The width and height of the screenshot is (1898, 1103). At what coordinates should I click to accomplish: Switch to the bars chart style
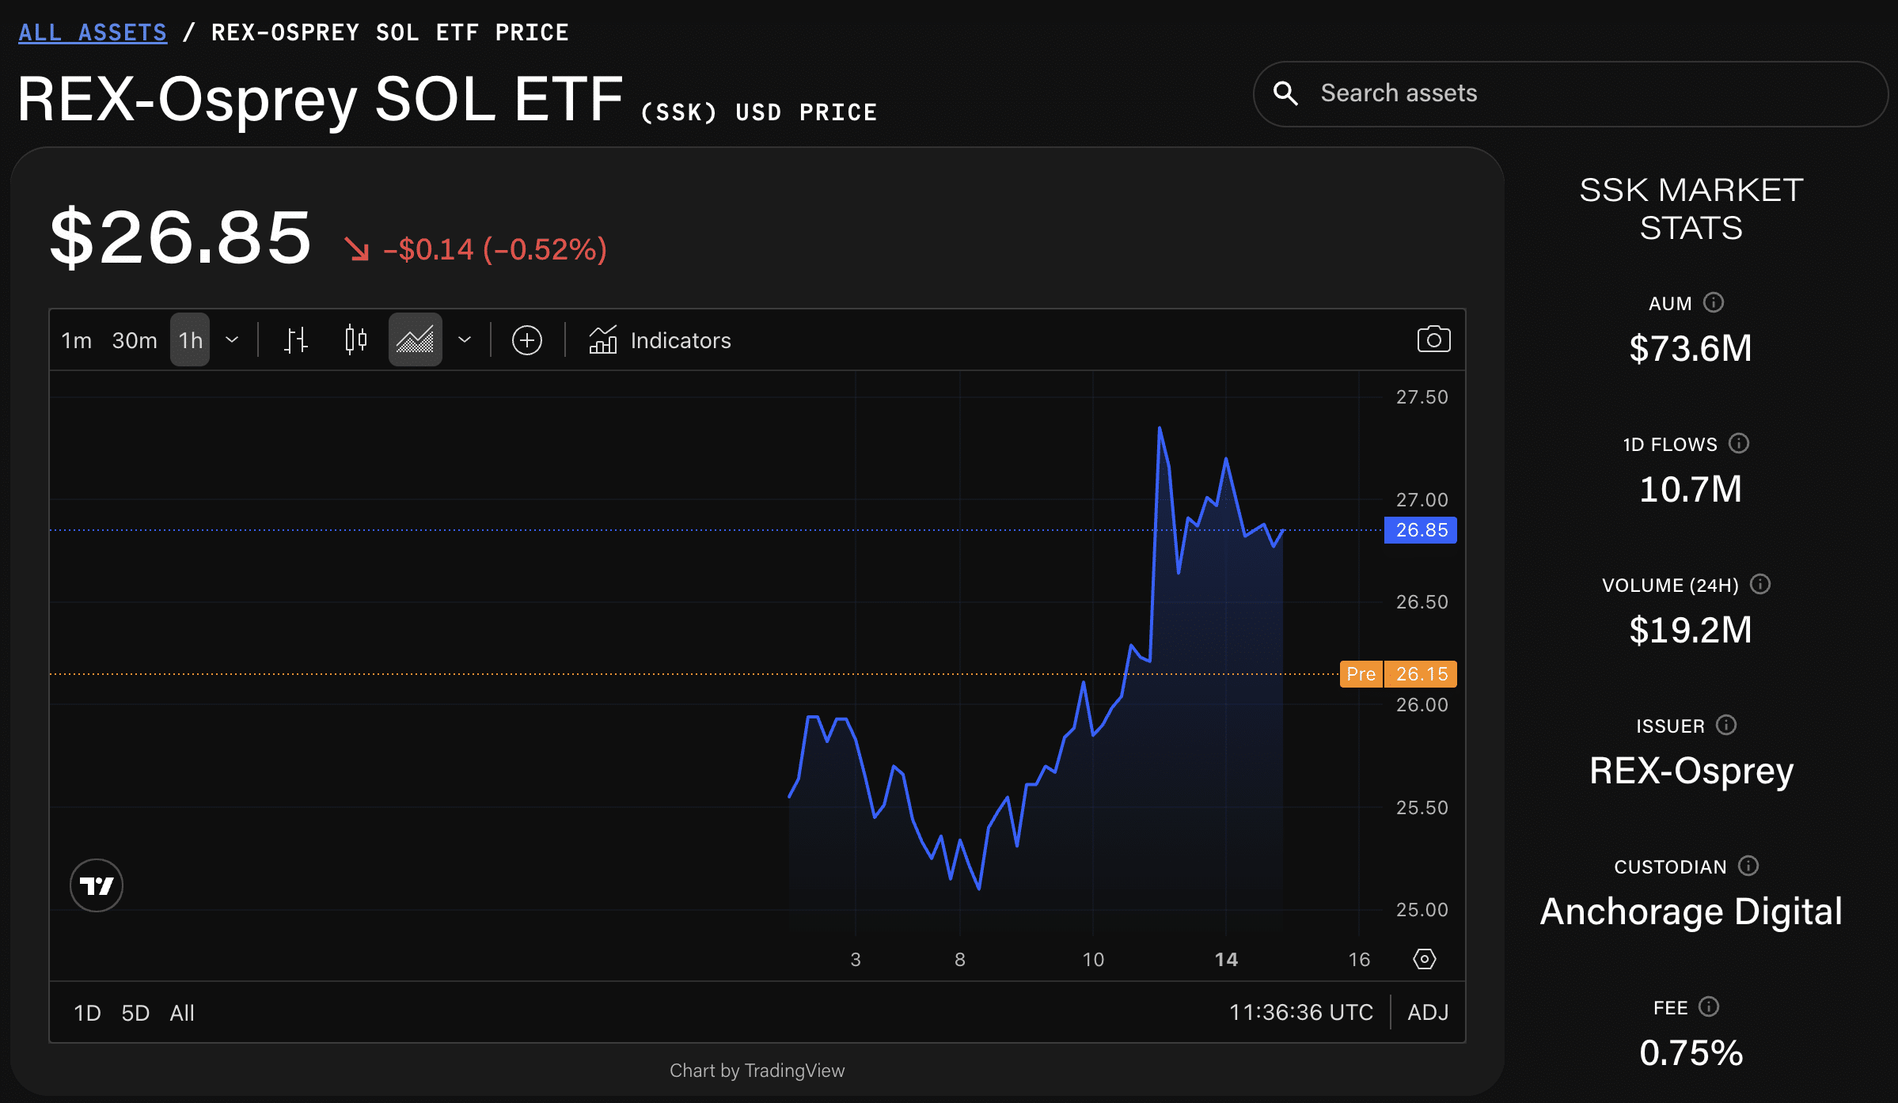(296, 340)
